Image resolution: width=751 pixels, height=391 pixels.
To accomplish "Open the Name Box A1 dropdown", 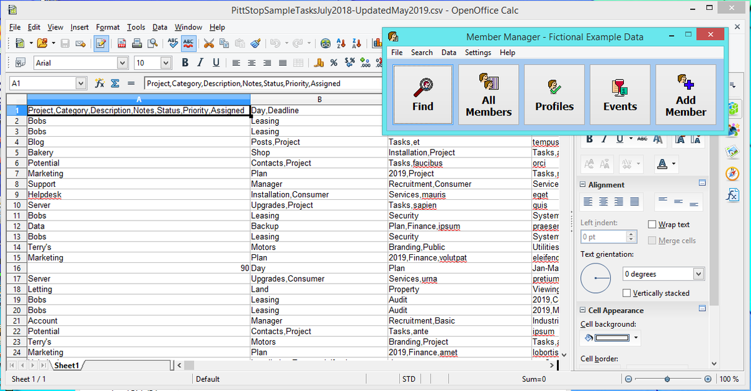I will [81, 83].
